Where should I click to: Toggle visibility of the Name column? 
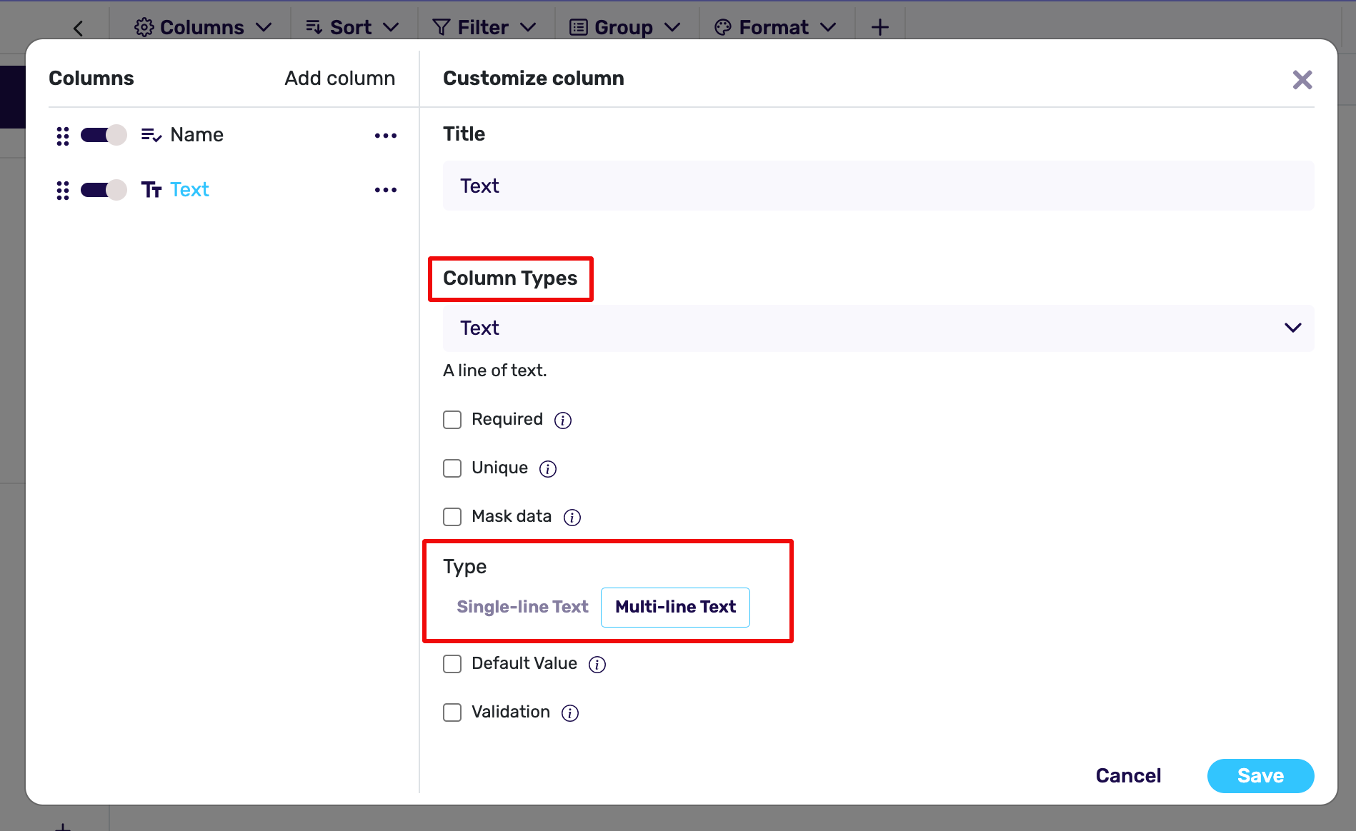click(x=103, y=134)
